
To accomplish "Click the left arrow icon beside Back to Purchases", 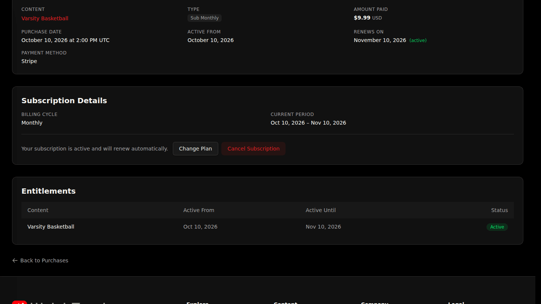I will tap(15, 260).
